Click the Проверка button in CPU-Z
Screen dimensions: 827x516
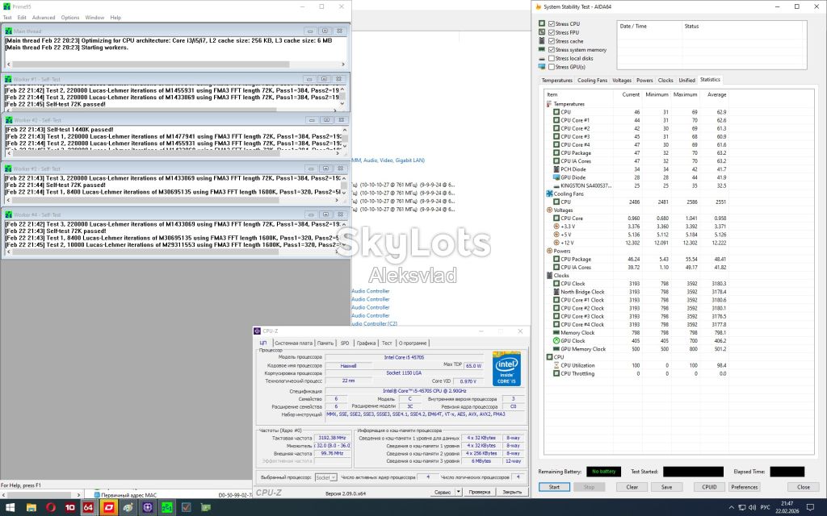pyautogui.click(x=480, y=492)
